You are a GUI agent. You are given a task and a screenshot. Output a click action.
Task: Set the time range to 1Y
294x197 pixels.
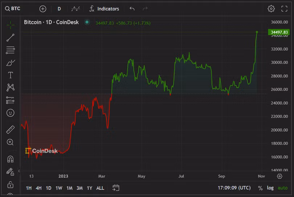[90, 188]
